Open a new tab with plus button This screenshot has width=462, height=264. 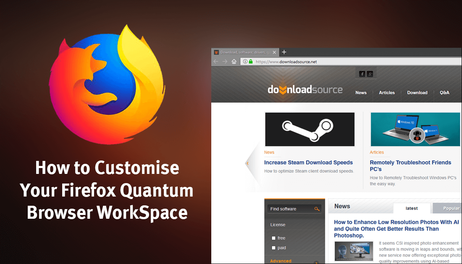pos(284,52)
